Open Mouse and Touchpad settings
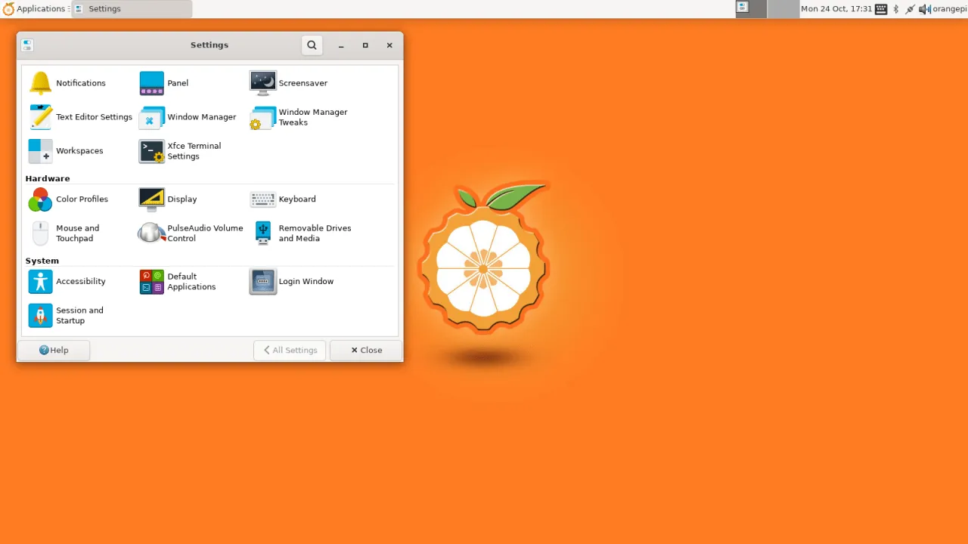Image resolution: width=968 pixels, height=544 pixels. pos(76,233)
